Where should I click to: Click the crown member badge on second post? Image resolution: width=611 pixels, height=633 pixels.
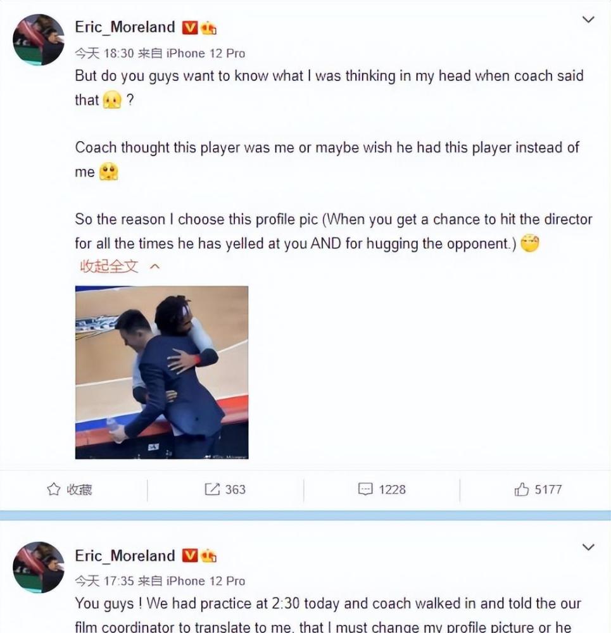[x=208, y=556]
